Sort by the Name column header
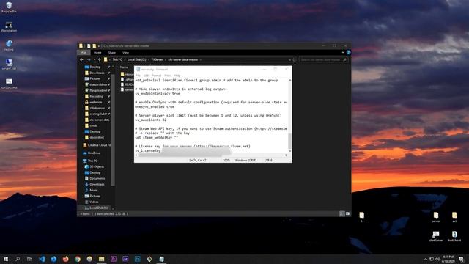469x264 pixels. (x=124, y=67)
